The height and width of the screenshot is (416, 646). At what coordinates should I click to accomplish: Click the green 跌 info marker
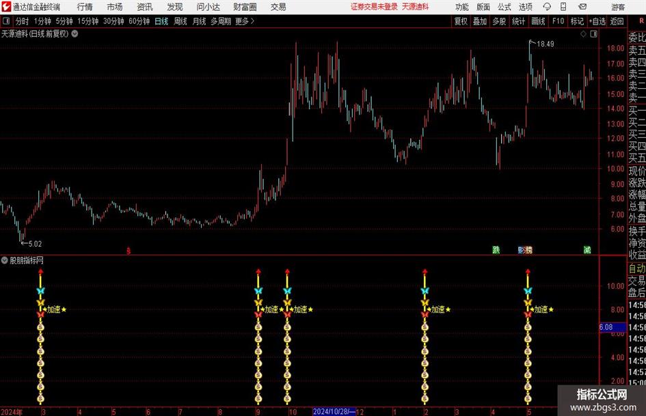(x=496, y=250)
